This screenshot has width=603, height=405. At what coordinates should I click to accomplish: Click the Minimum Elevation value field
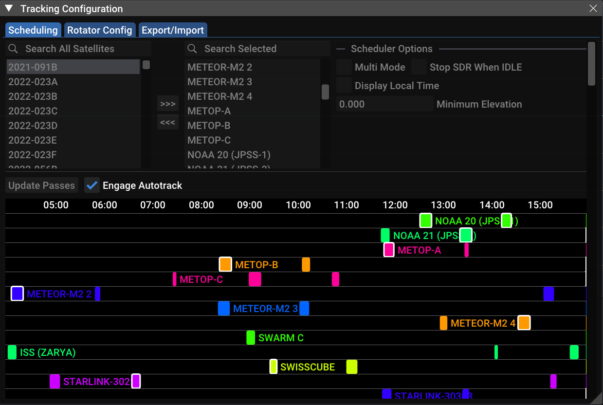pyautogui.click(x=384, y=104)
